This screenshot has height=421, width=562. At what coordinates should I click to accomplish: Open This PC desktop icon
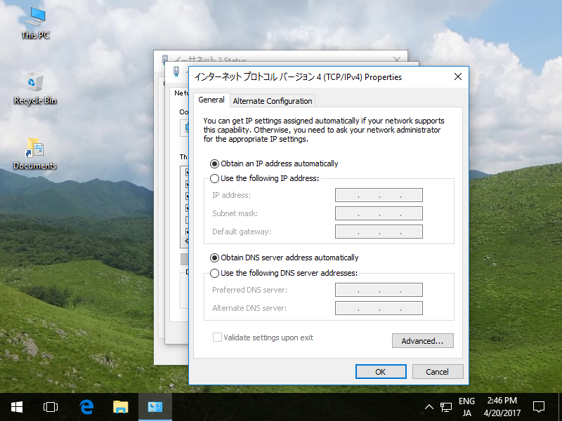coord(35,22)
